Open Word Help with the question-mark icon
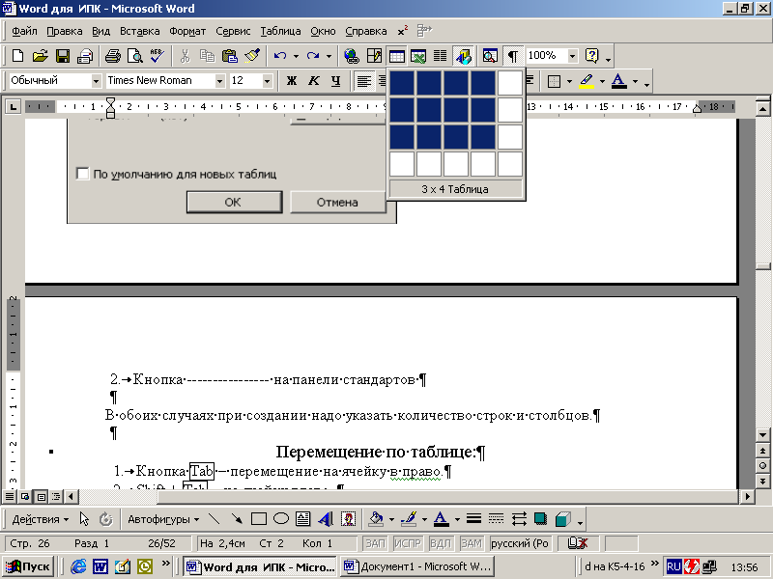The width and height of the screenshot is (773, 579). 591,56
